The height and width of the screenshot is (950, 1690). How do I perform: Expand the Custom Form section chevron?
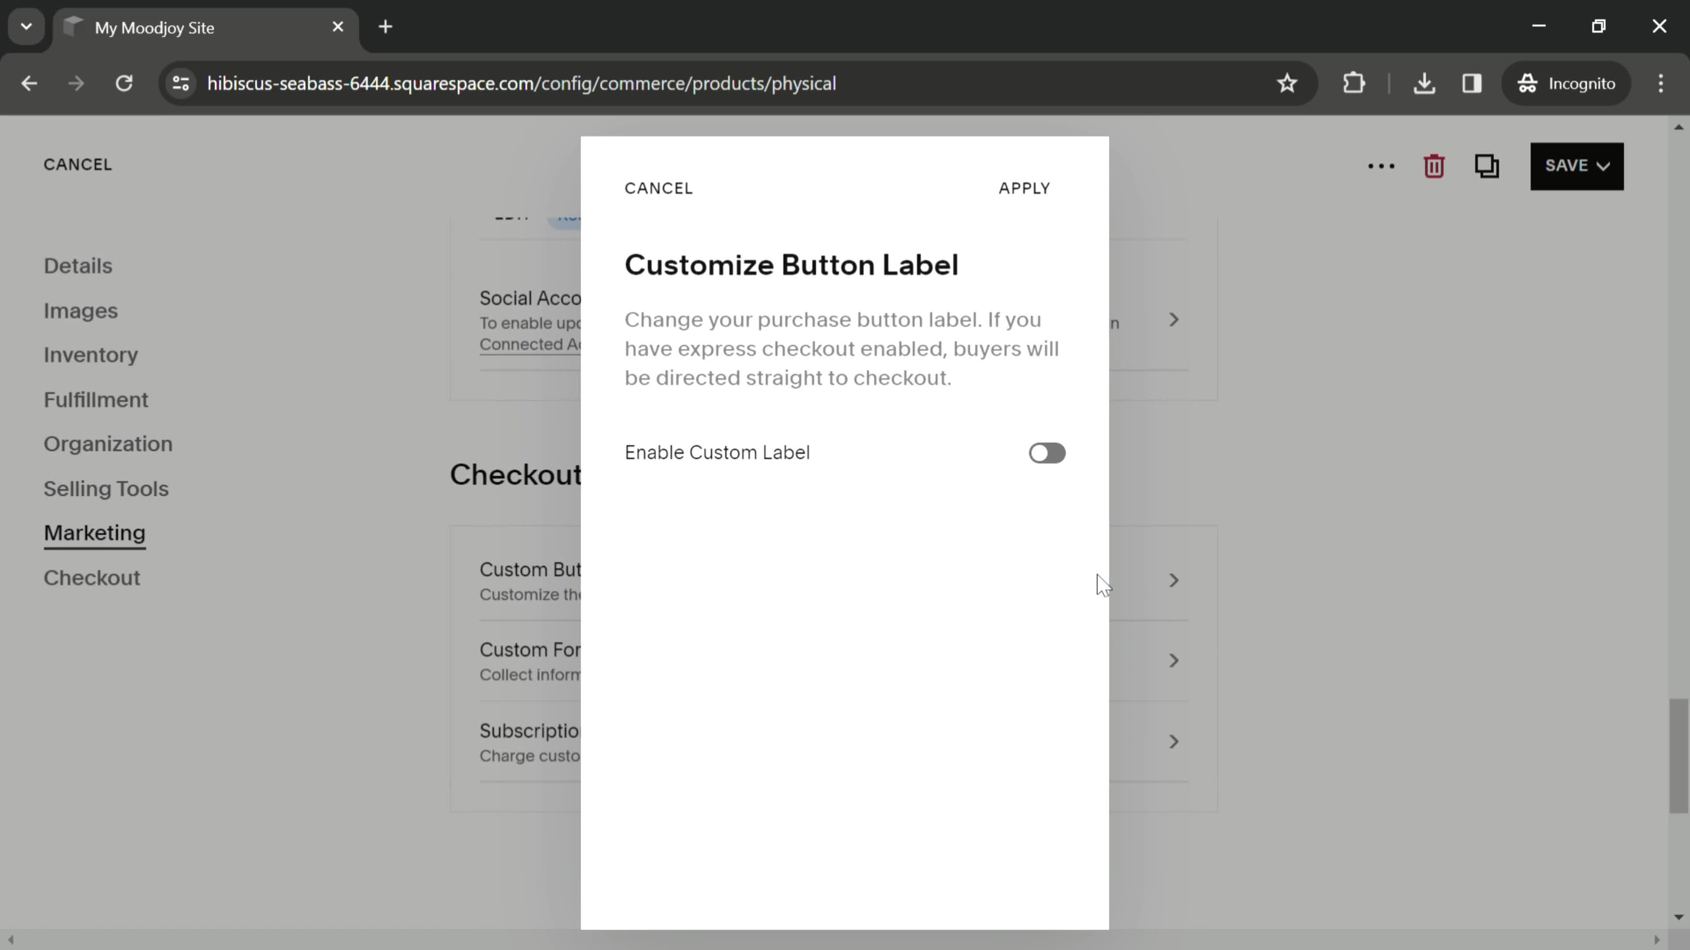(1175, 660)
